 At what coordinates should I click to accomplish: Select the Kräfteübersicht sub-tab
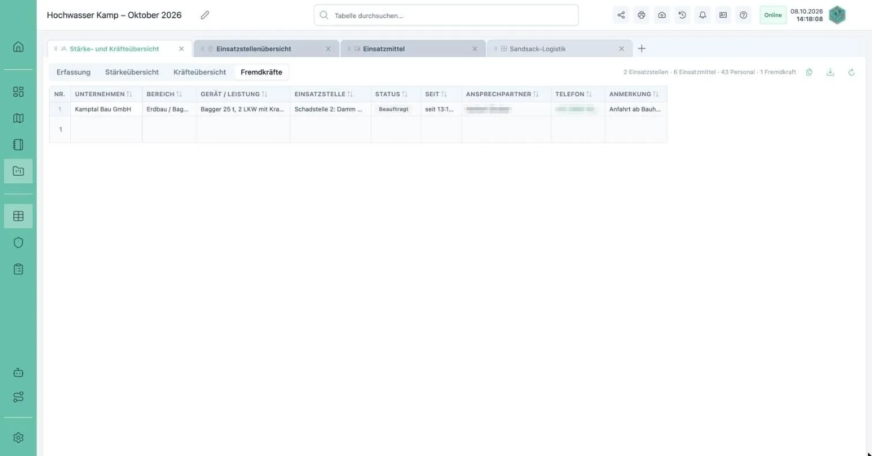200,72
